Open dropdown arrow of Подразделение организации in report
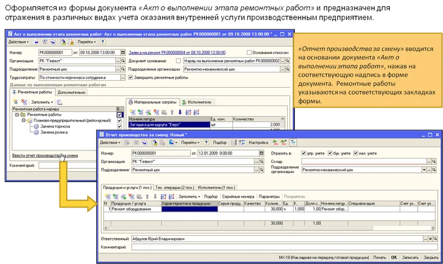The image size is (443, 264). 424,170
